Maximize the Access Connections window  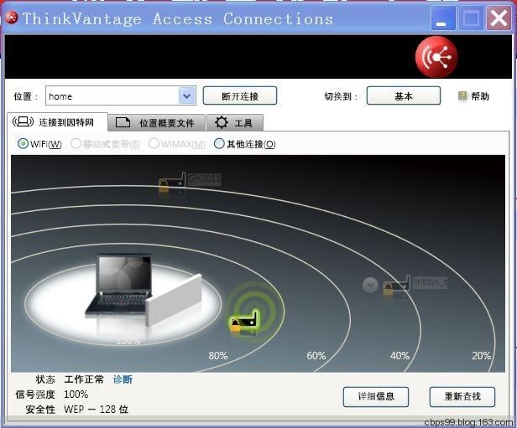point(471,18)
